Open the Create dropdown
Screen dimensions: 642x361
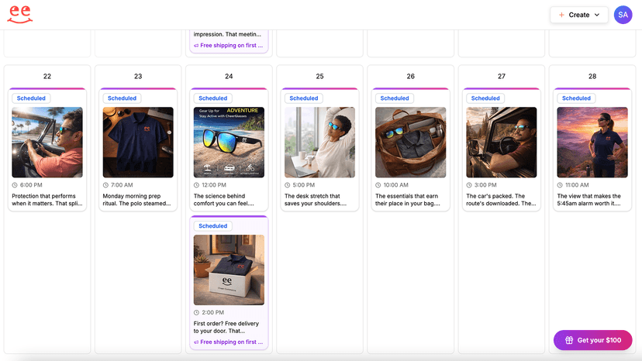click(579, 15)
